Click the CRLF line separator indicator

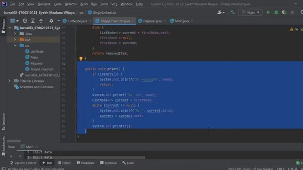pyautogui.click(x=280, y=169)
